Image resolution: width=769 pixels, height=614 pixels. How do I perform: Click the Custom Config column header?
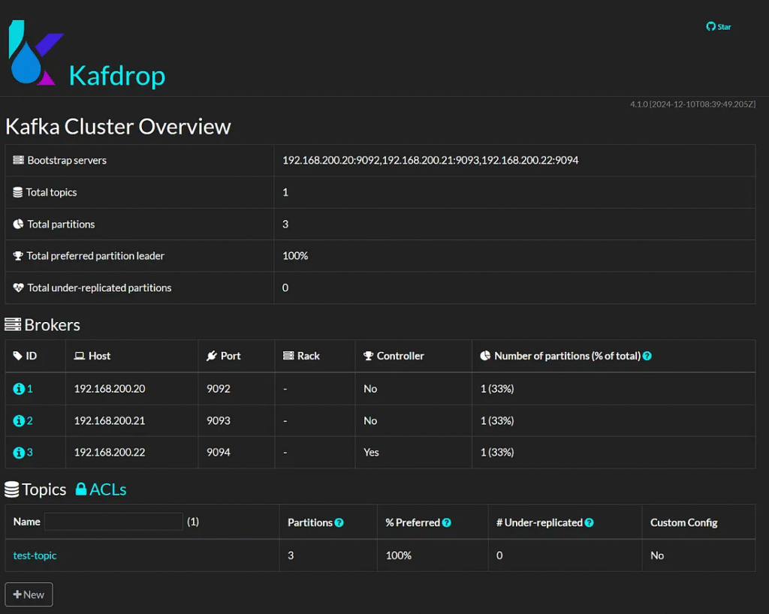point(684,523)
